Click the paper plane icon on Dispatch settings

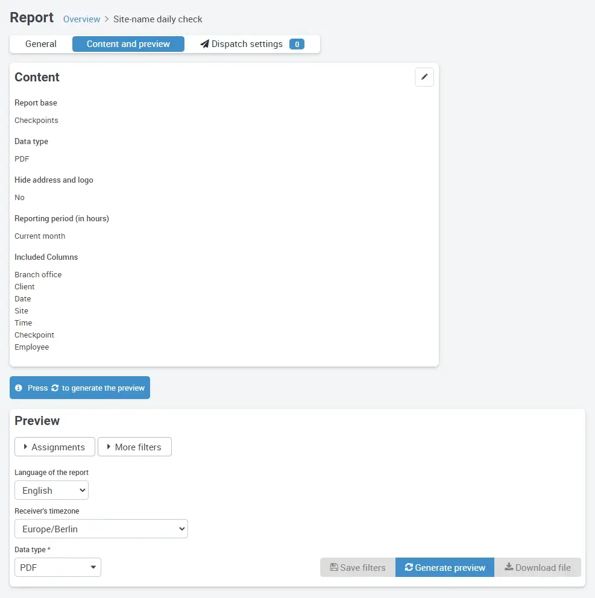(206, 43)
